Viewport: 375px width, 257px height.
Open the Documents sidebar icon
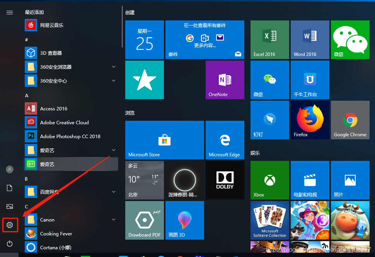(x=10, y=188)
